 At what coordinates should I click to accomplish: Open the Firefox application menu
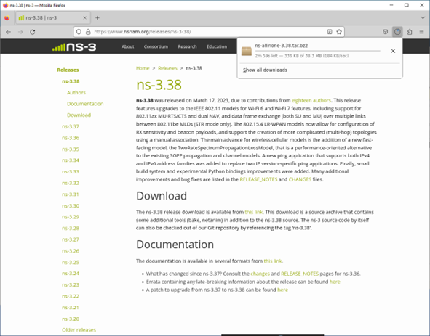[x=421, y=32]
